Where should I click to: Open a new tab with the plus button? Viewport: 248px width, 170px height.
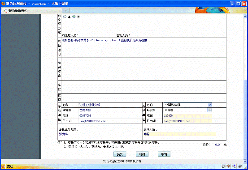(66, 11)
